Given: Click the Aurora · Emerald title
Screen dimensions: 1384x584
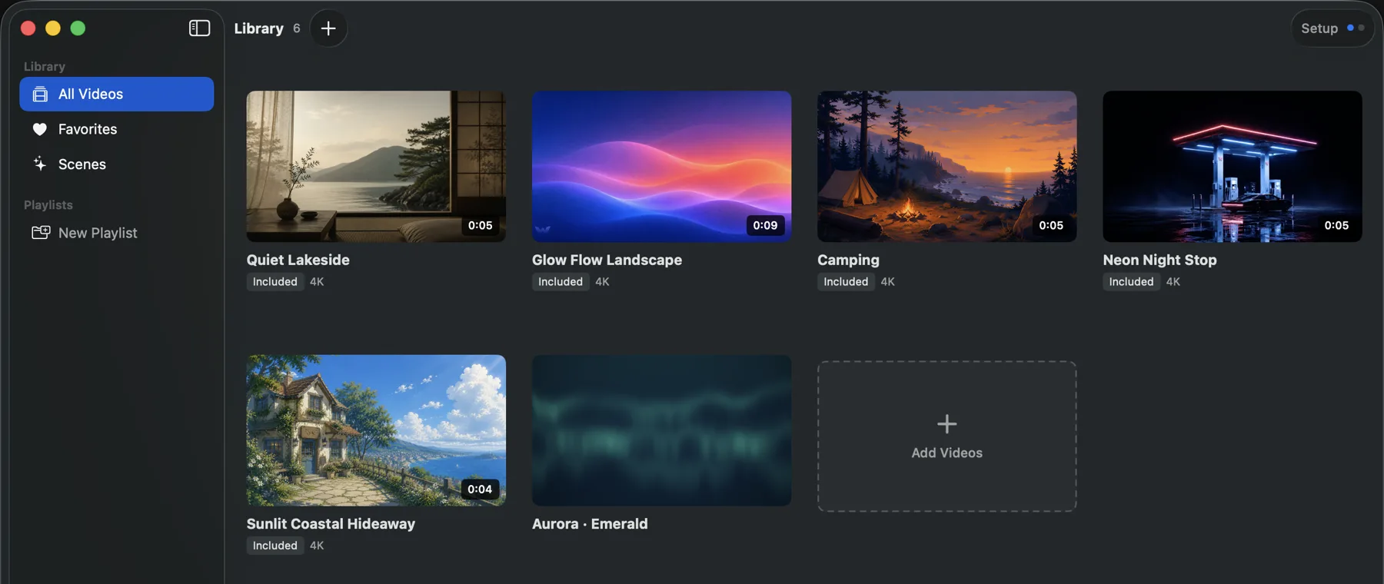Looking at the screenshot, I should (x=590, y=523).
